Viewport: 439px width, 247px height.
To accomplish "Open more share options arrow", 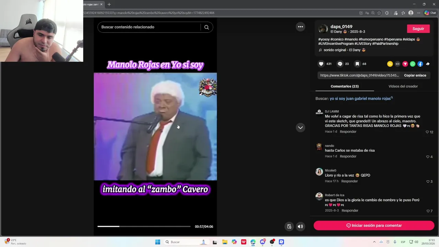I will pyautogui.click(x=428, y=64).
